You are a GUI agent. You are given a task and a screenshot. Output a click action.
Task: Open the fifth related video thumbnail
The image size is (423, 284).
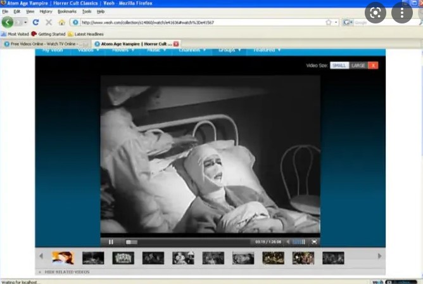tap(183, 258)
